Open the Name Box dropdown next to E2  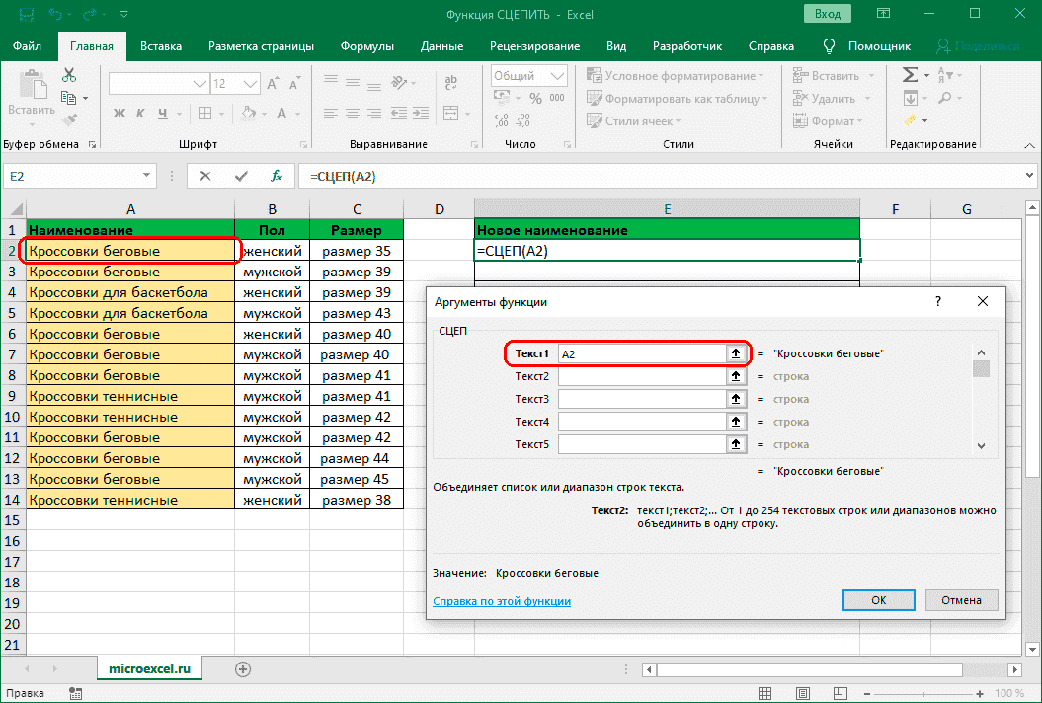pyautogui.click(x=148, y=176)
